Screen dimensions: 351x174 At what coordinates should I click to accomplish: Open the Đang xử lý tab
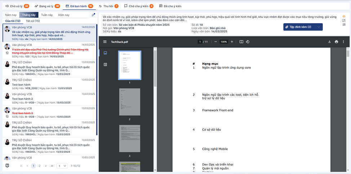tap(48, 6)
